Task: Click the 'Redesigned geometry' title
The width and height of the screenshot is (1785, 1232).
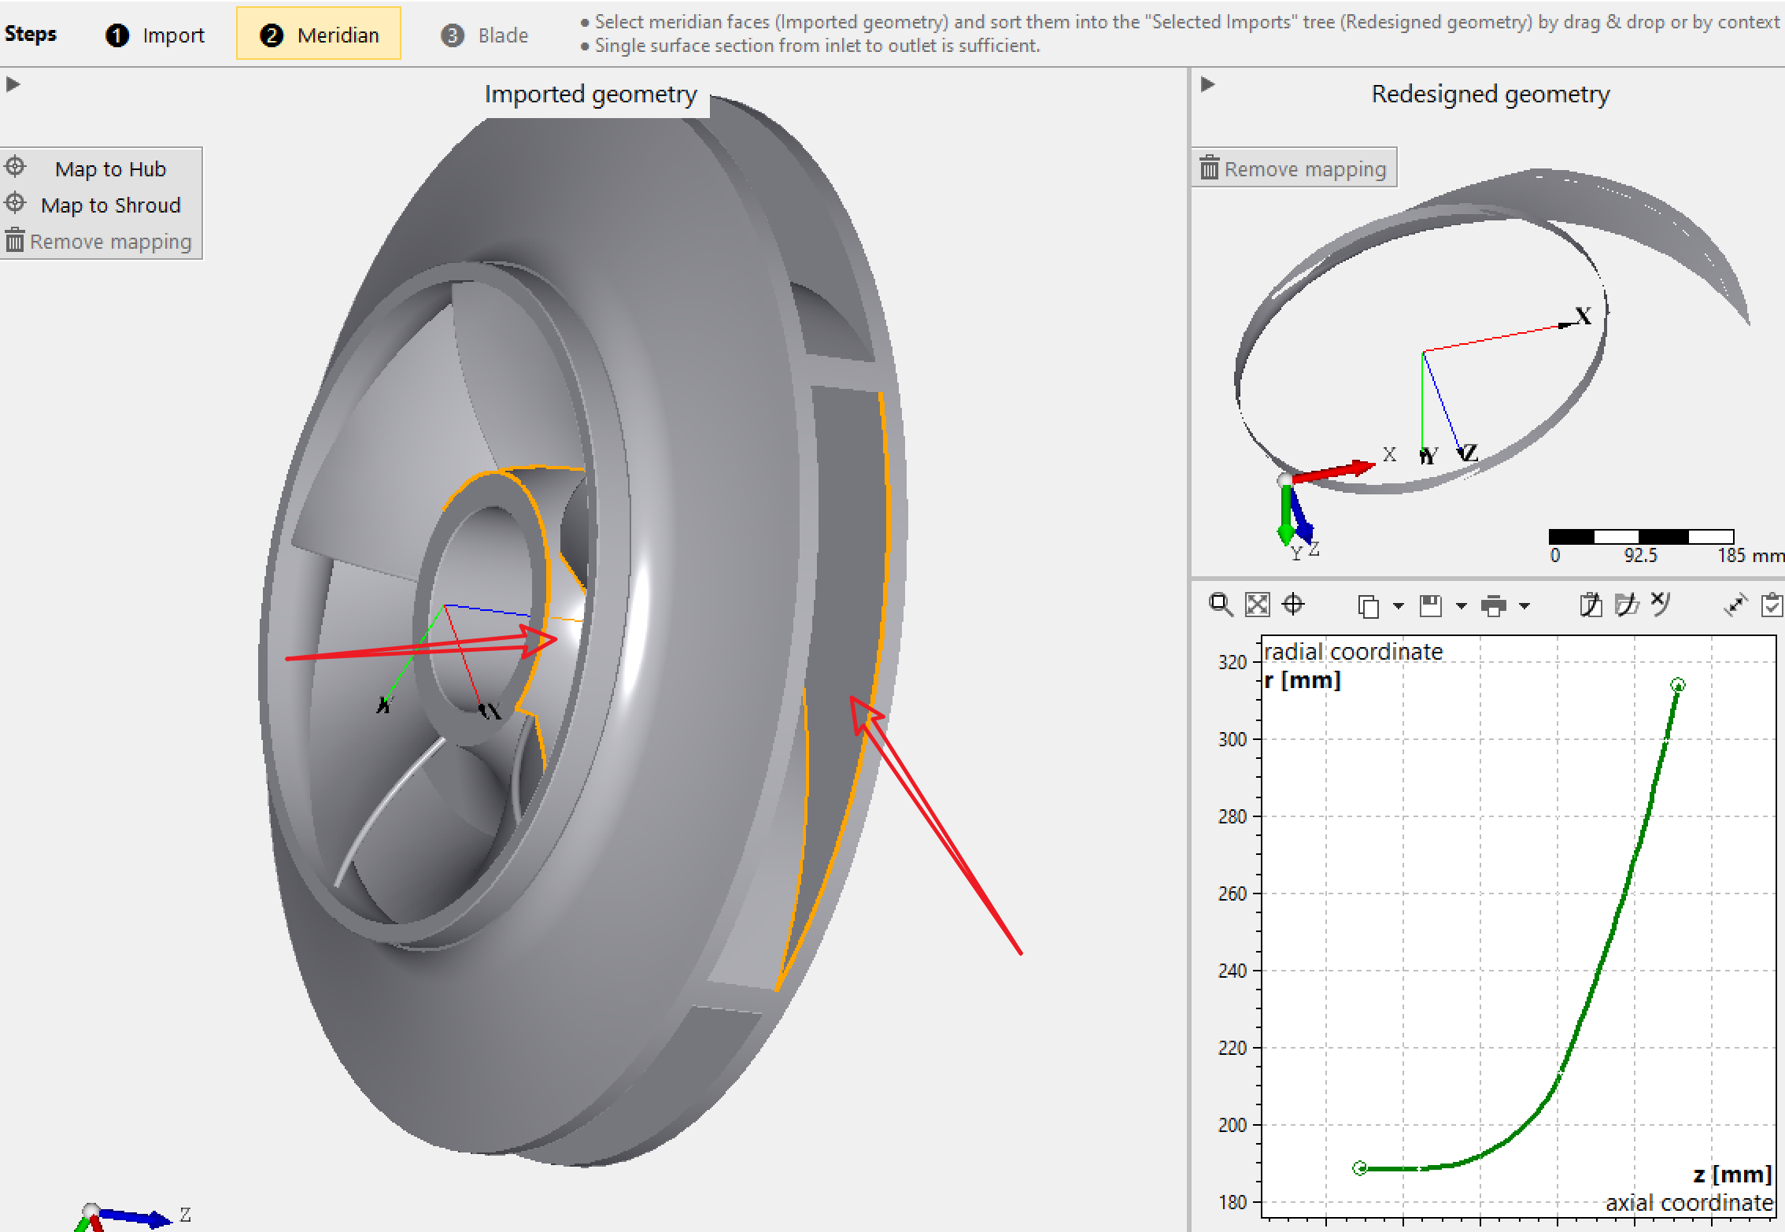Action: [x=1491, y=94]
